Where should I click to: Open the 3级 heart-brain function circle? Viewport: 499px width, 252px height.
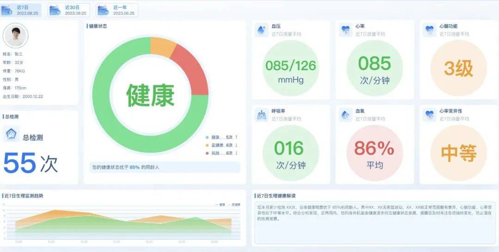tap(459, 68)
